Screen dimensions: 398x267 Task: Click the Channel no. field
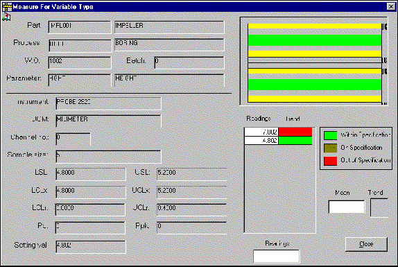click(x=73, y=139)
